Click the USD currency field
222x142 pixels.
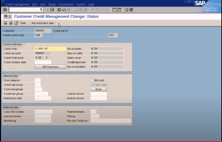(113, 35)
